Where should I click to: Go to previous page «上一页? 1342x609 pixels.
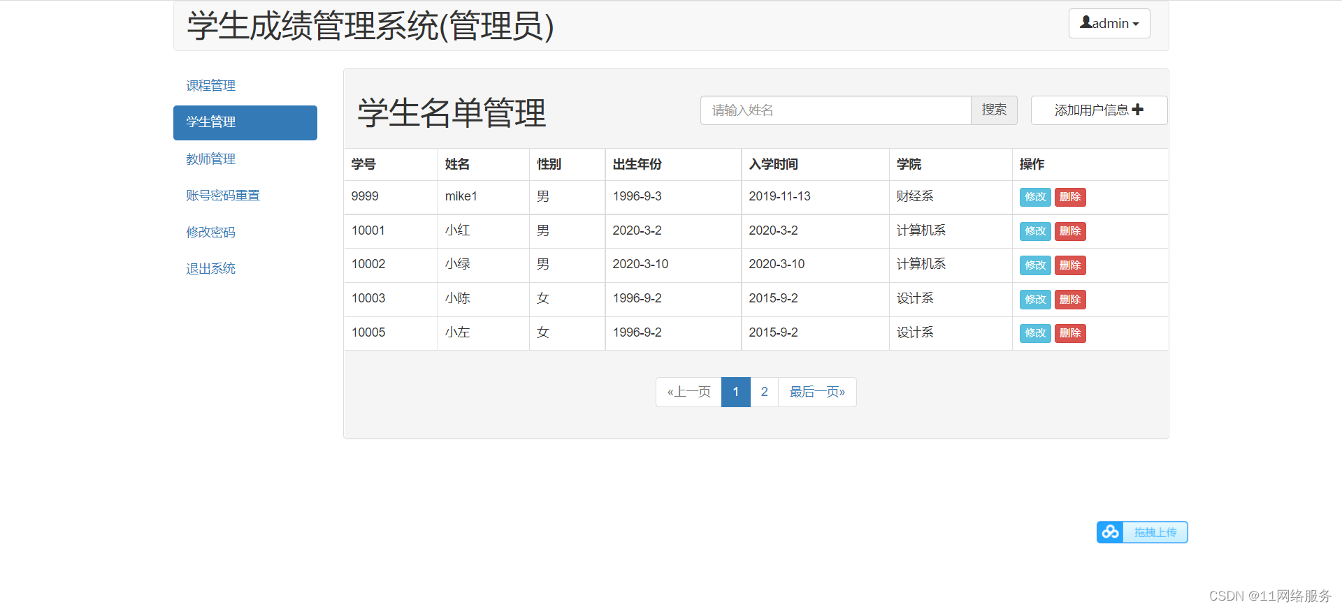pyautogui.click(x=688, y=392)
